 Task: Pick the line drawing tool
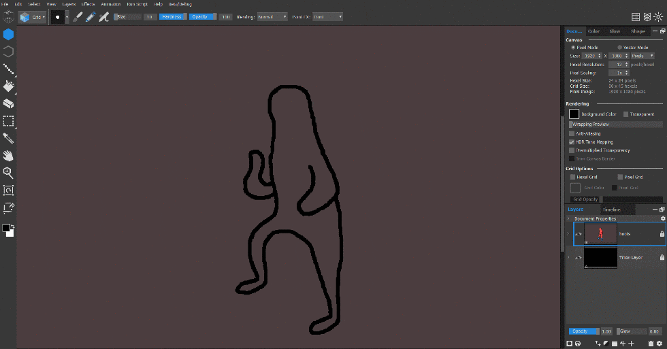pos(9,69)
